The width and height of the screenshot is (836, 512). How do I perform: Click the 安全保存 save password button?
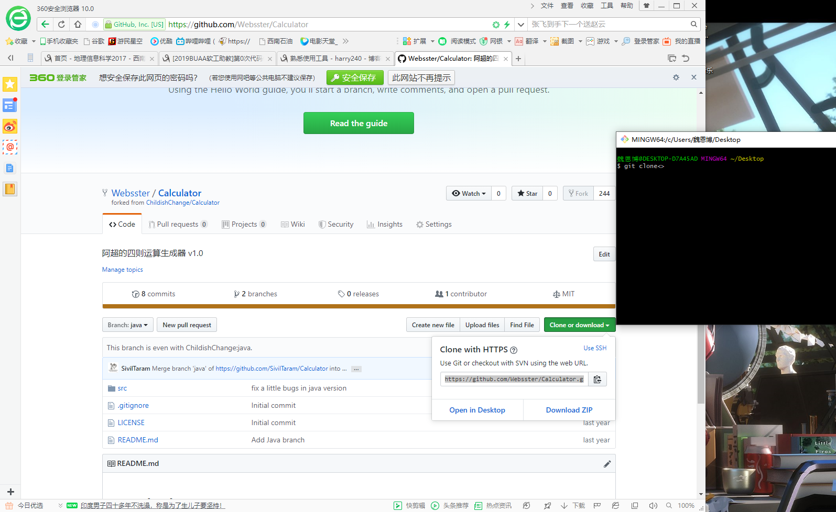point(355,77)
